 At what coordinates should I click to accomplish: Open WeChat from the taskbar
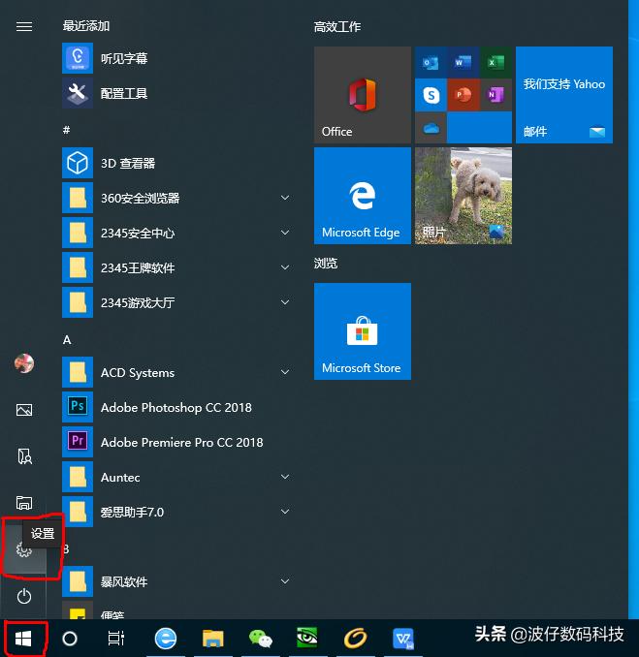[x=261, y=639]
